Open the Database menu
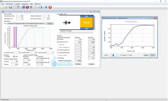168x101 pixels. (x=25, y=4)
